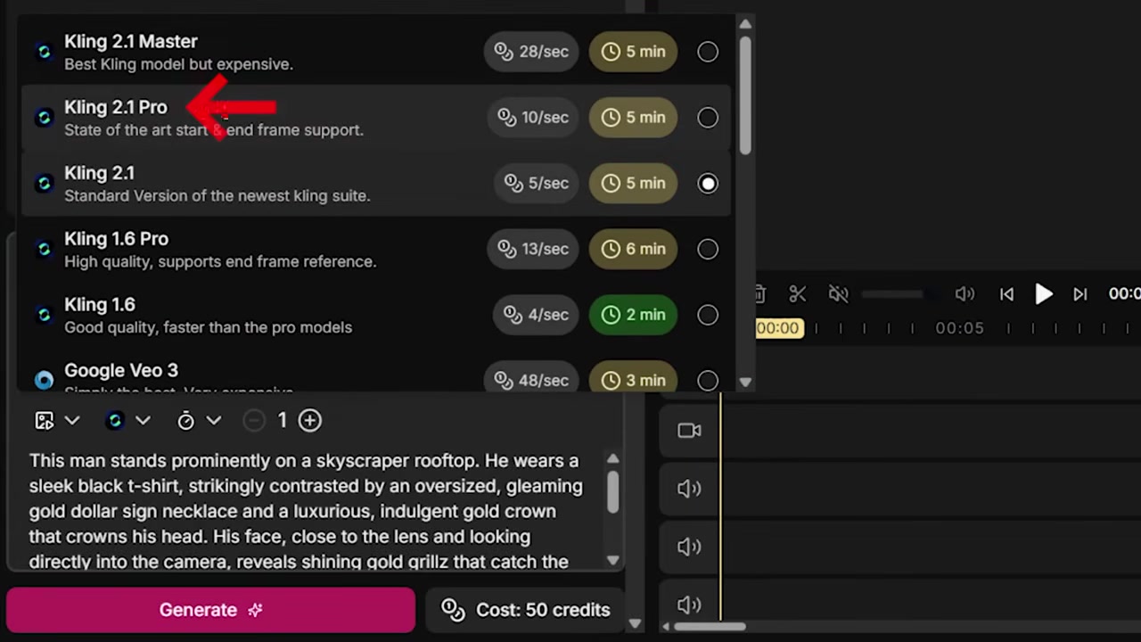Click the selected Kling 2.1 radio button

[708, 184]
